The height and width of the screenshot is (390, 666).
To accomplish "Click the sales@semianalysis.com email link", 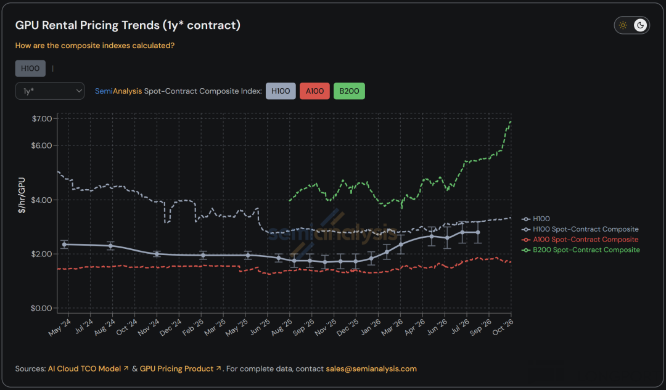I will tap(371, 369).
